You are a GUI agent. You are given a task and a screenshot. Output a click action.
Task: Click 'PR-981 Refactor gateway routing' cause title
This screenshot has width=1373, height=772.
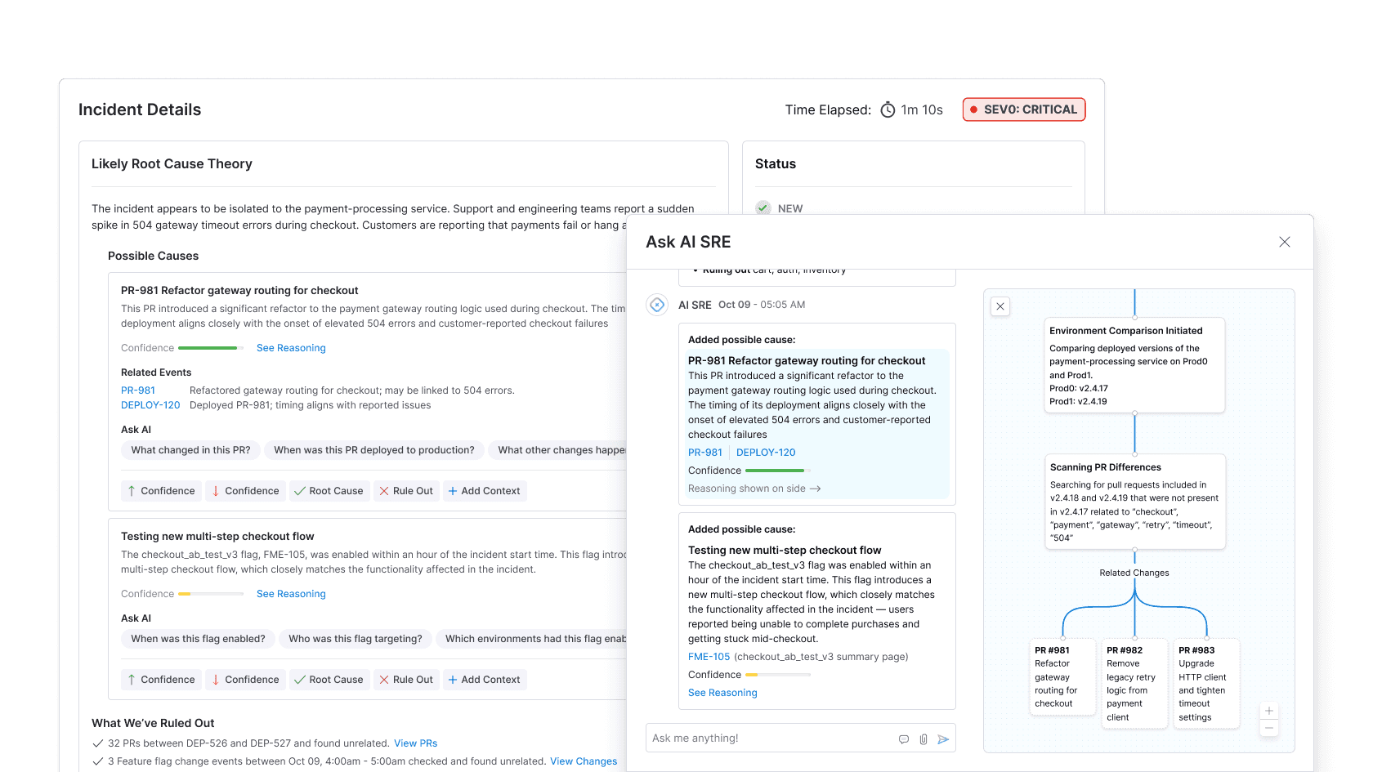[x=239, y=291]
